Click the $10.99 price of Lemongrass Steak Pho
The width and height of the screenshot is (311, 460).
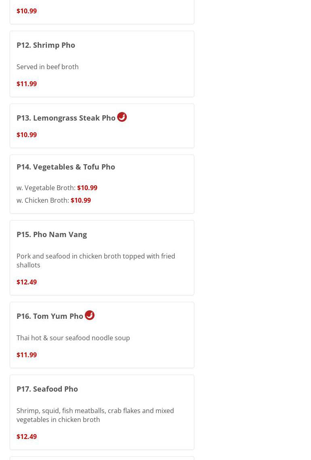click(x=27, y=135)
